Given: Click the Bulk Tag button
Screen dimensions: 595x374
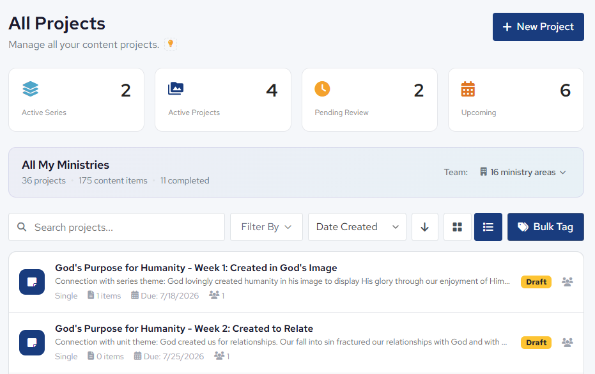Looking at the screenshot, I should (x=546, y=227).
